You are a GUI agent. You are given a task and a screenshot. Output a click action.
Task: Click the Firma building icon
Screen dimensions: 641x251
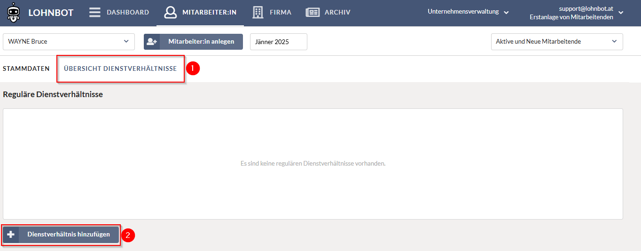pos(258,12)
